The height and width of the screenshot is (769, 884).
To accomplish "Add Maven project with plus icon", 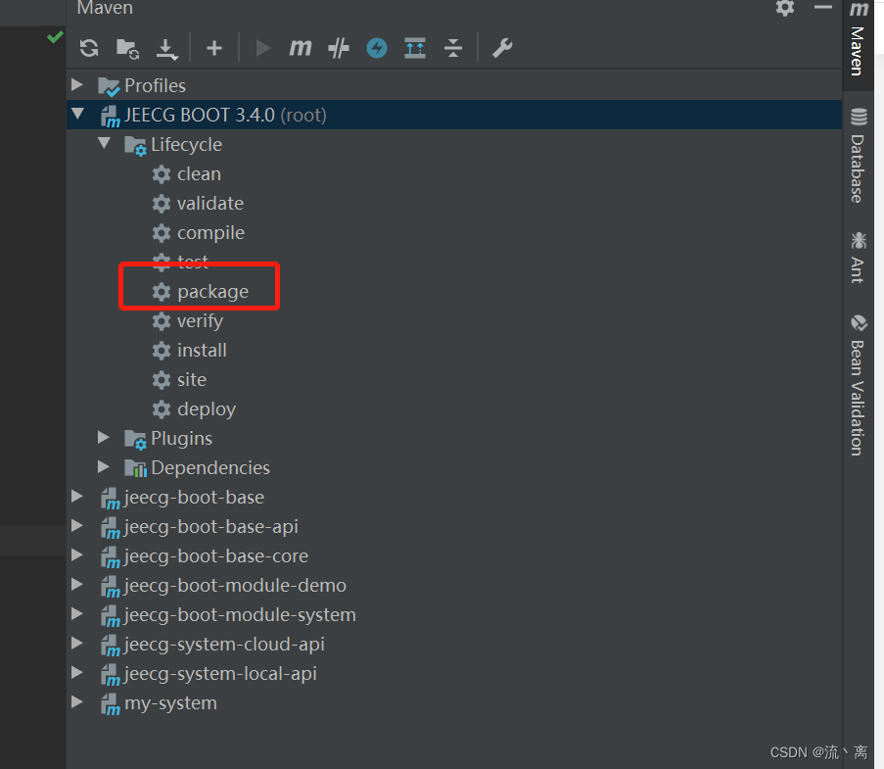I will pos(214,48).
